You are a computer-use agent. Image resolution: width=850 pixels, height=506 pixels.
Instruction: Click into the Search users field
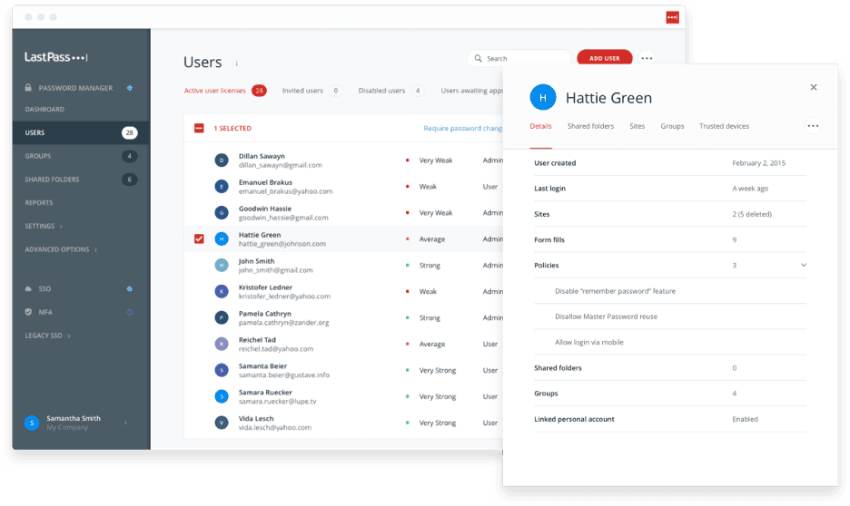[522, 58]
